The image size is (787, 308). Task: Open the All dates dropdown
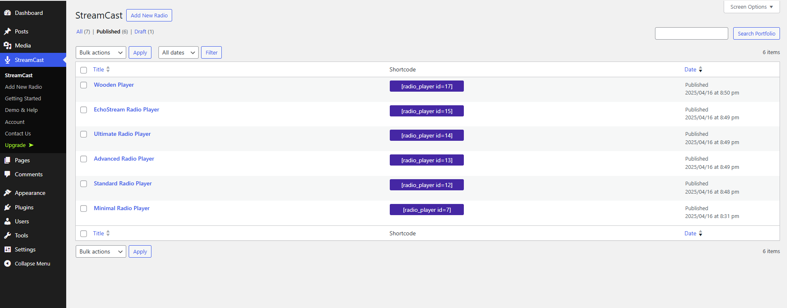[178, 52]
